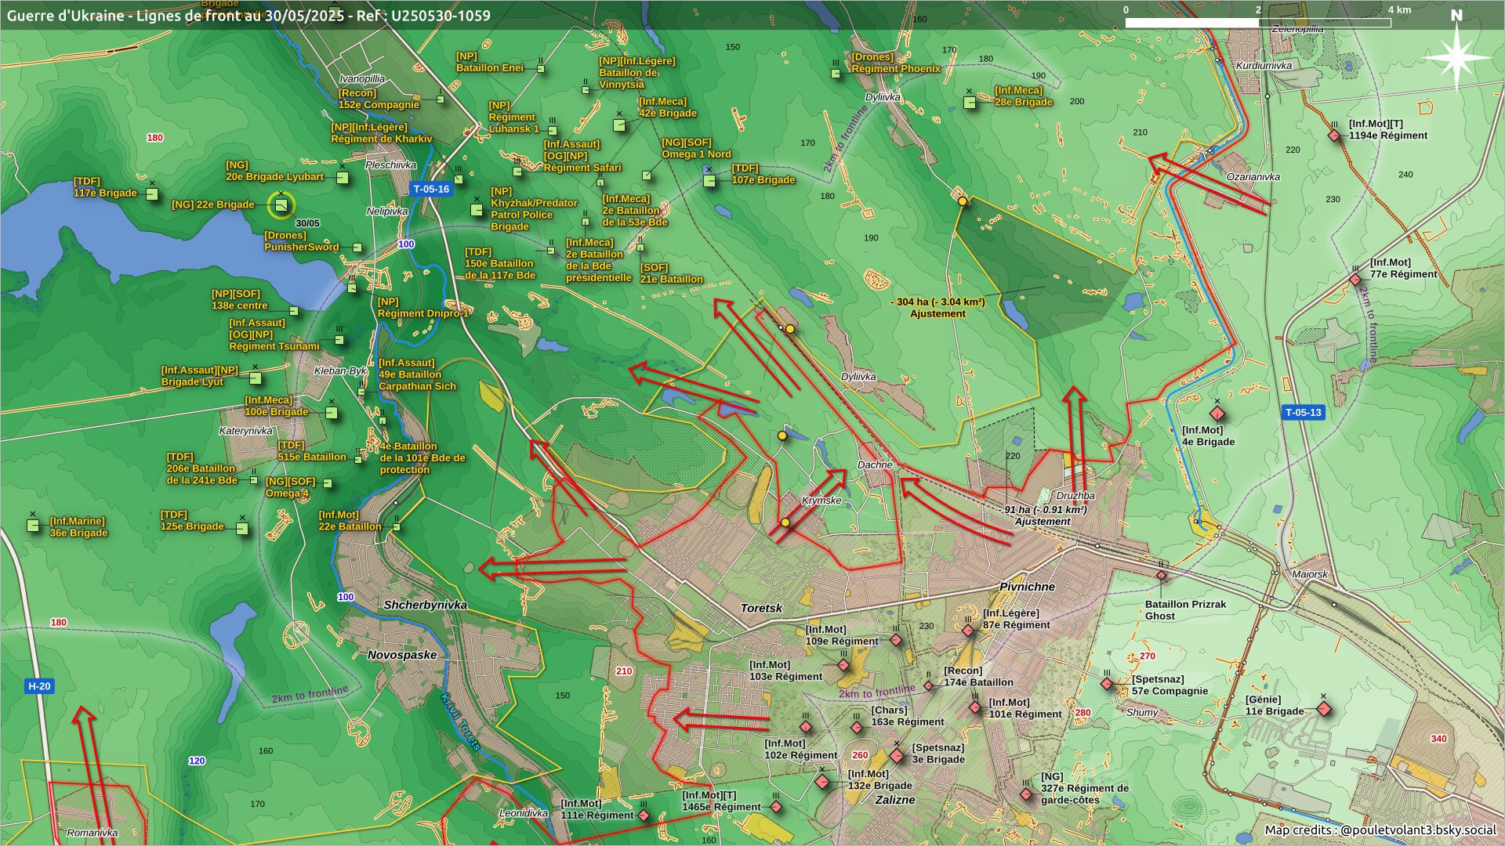1505x846 pixels.
Task: Click the 3e Brigade Spetsnaz diamond
Action: tap(897, 756)
